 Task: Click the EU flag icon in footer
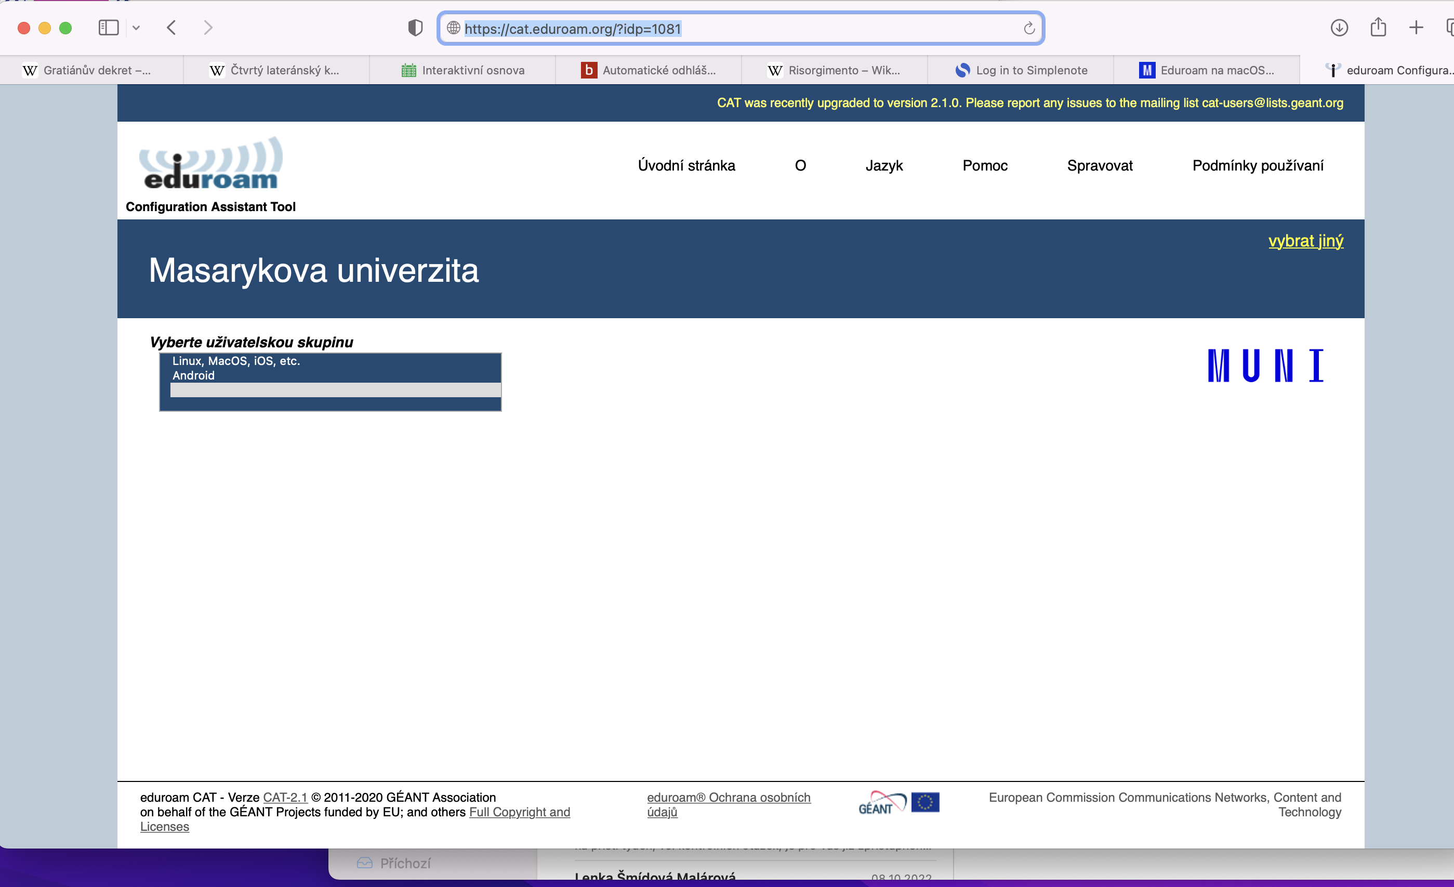(x=926, y=803)
